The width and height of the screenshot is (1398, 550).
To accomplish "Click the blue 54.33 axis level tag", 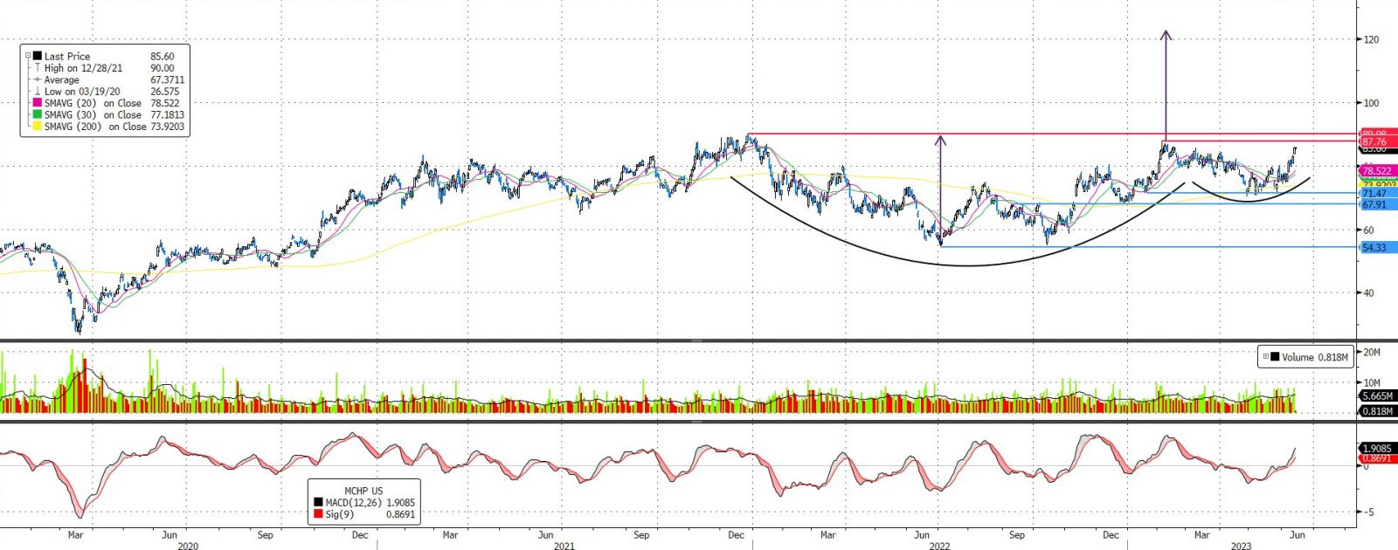I will (x=1379, y=247).
